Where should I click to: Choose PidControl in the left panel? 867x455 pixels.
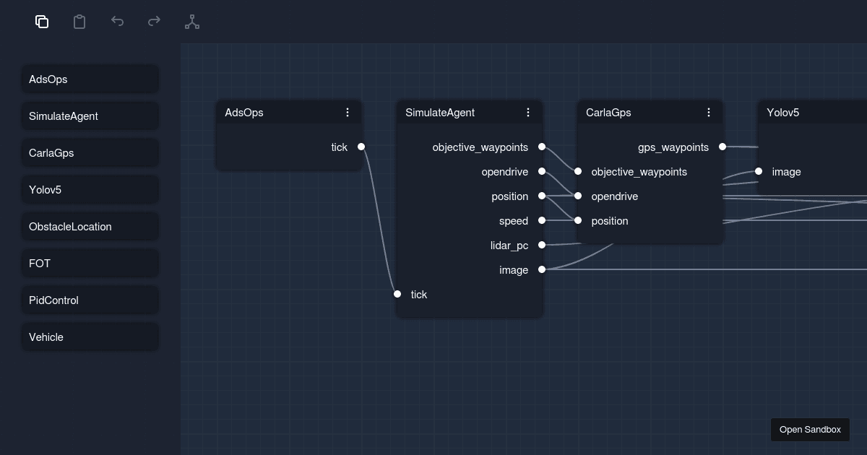(90, 300)
